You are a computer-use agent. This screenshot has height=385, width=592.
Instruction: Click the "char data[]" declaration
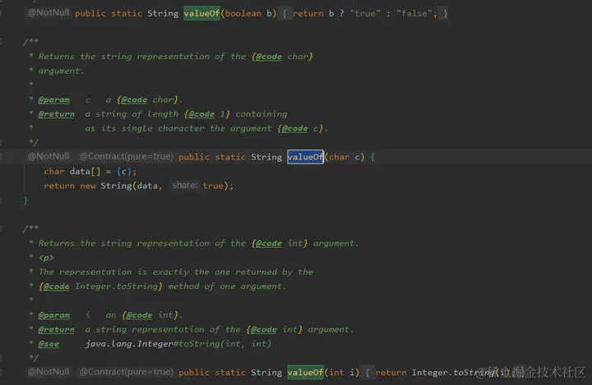72,172
